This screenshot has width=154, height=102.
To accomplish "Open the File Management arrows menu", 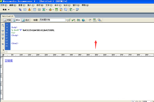I will 78,20.
